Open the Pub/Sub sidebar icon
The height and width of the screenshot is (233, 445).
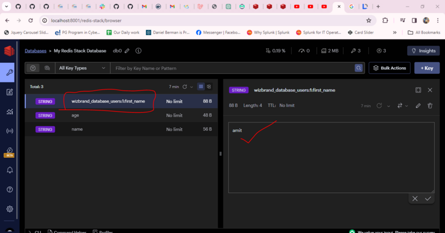[9, 131]
